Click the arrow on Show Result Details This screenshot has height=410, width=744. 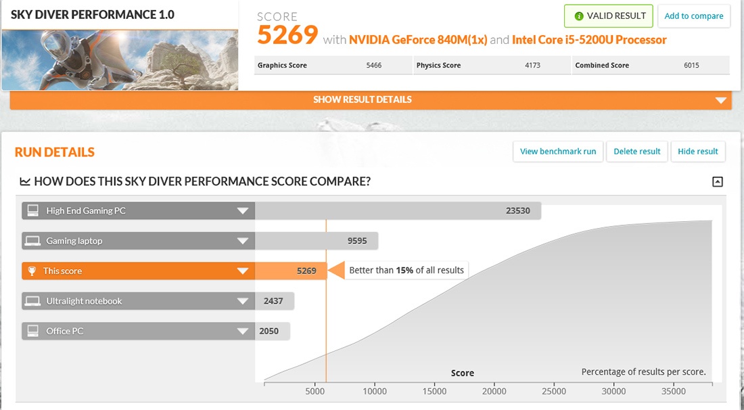721,100
